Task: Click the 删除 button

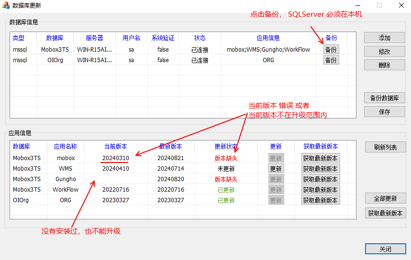Action: 384,65
